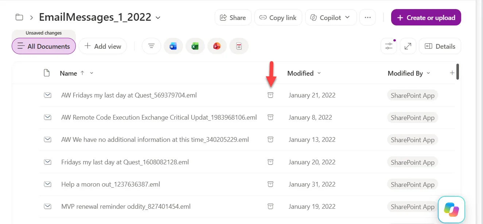Click the archive icon on AW Fridays row
Viewport: 483px width, 224px height.
(270, 95)
